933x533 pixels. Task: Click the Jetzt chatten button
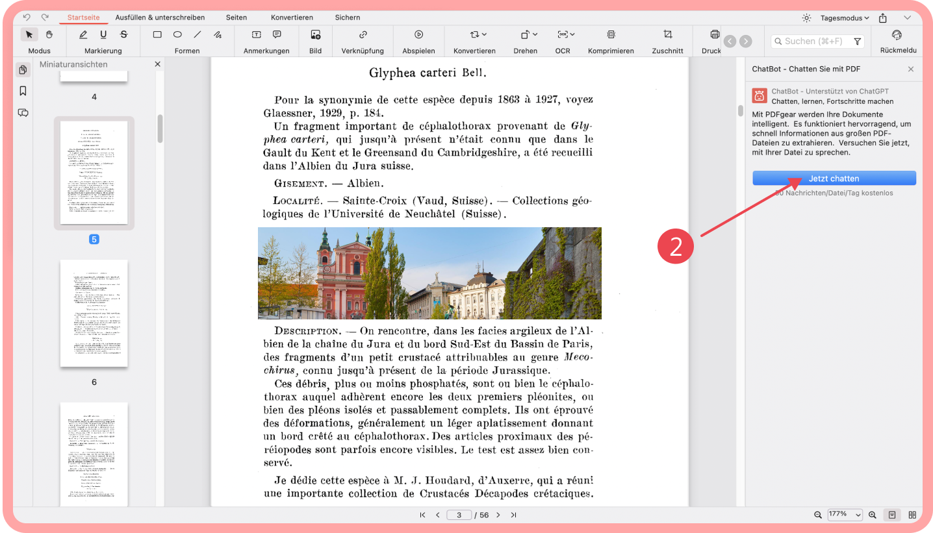coord(834,179)
